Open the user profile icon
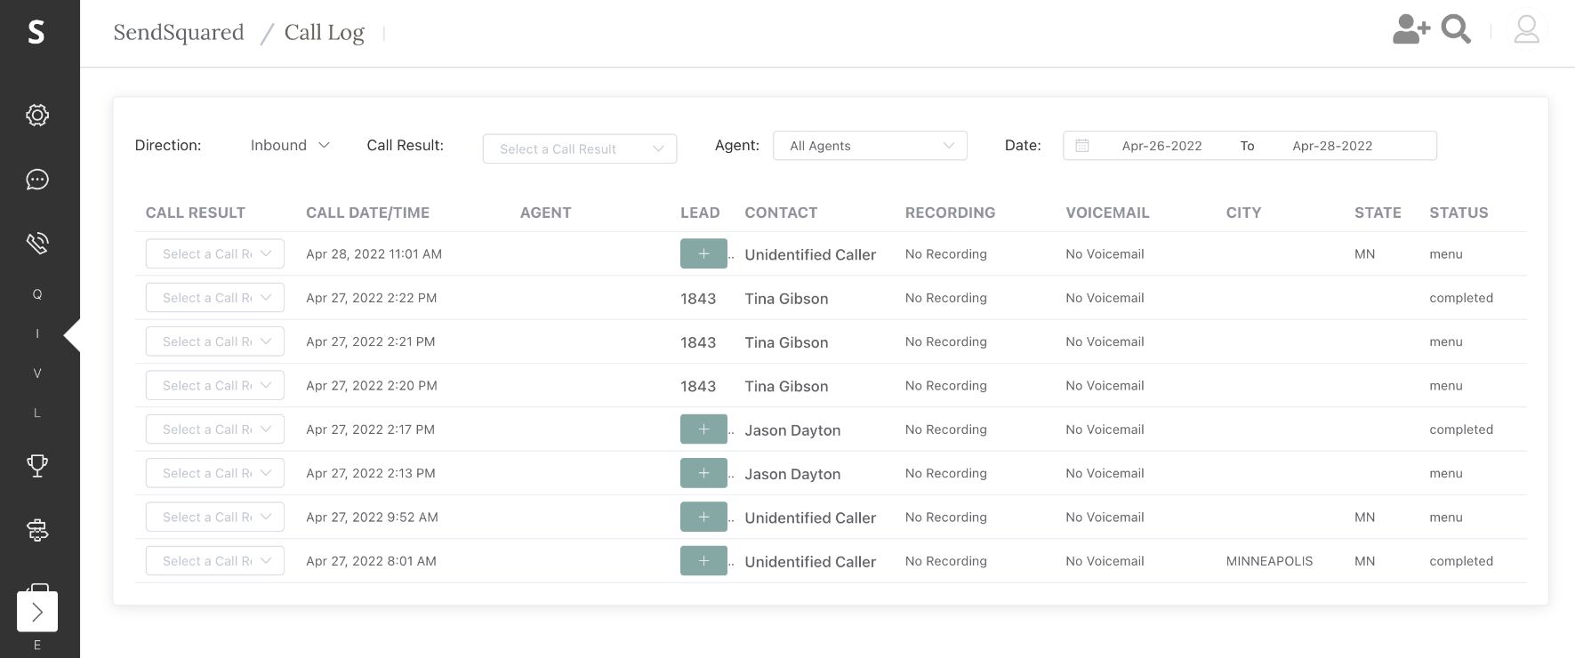This screenshot has width=1575, height=658. [1526, 29]
